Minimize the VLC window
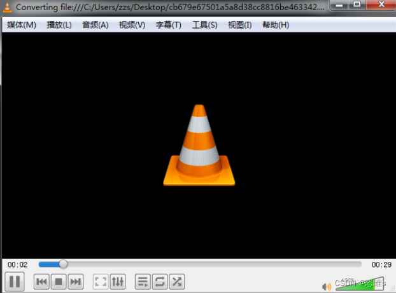This screenshot has width=396, height=293. pyautogui.click(x=339, y=4)
